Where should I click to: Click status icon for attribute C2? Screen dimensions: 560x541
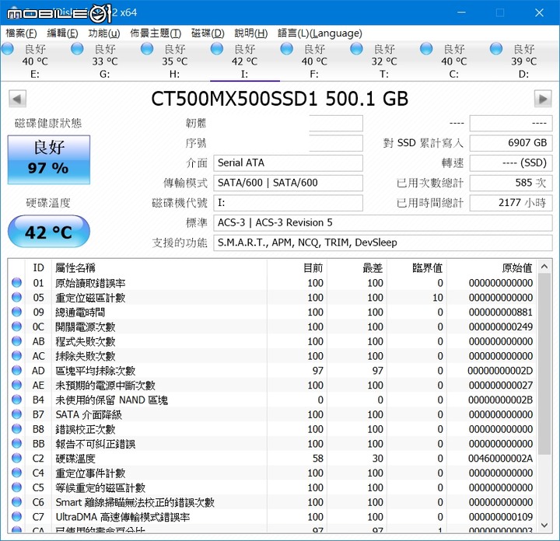16,458
